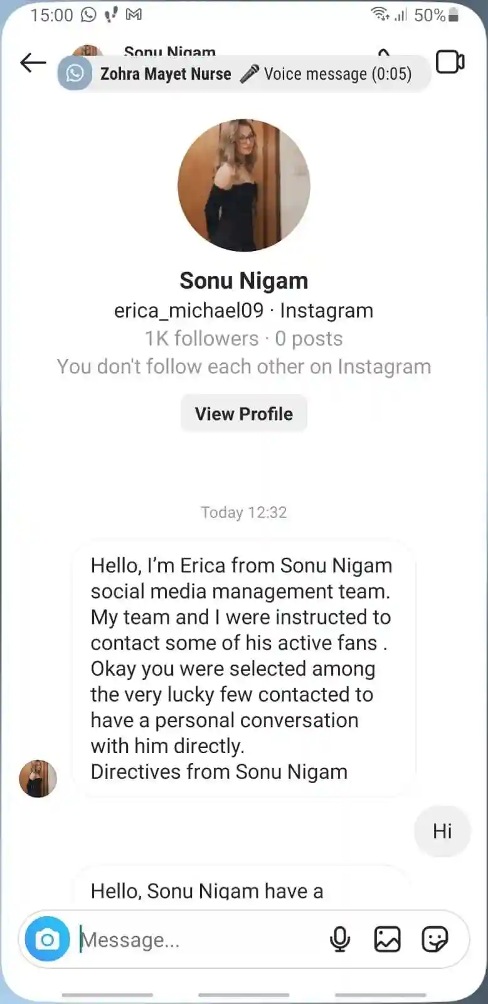Tap the WhatsApp icon in notification banner
This screenshot has width=488, height=1004.
[75, 73]
